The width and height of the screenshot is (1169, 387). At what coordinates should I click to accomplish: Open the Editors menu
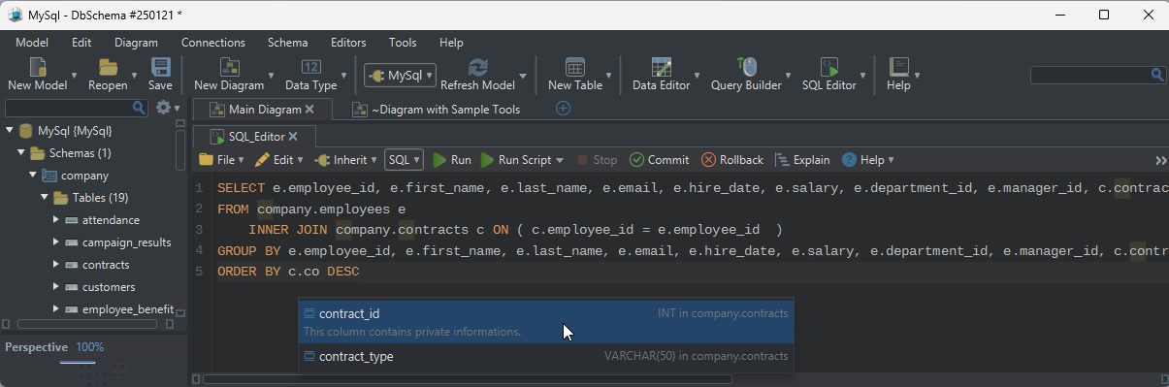tap(348, 43)
